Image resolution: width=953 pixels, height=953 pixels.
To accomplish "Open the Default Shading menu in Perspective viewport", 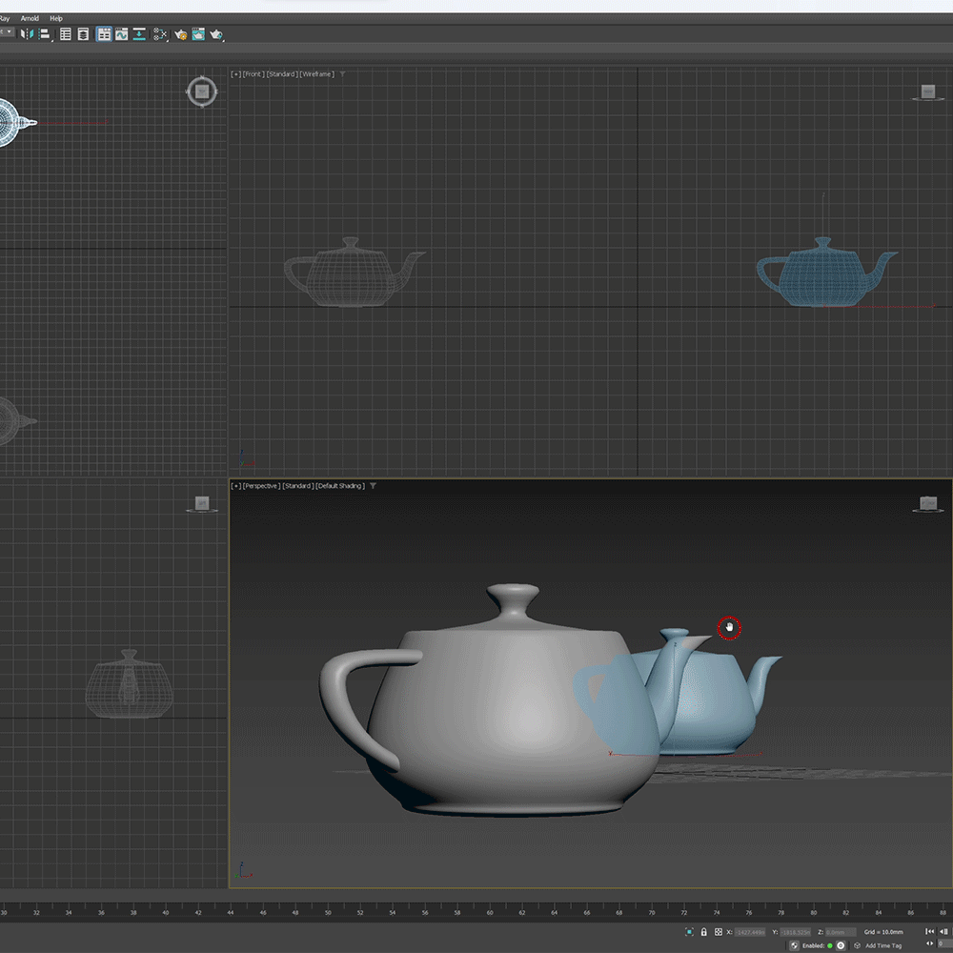I will point(340,486).
